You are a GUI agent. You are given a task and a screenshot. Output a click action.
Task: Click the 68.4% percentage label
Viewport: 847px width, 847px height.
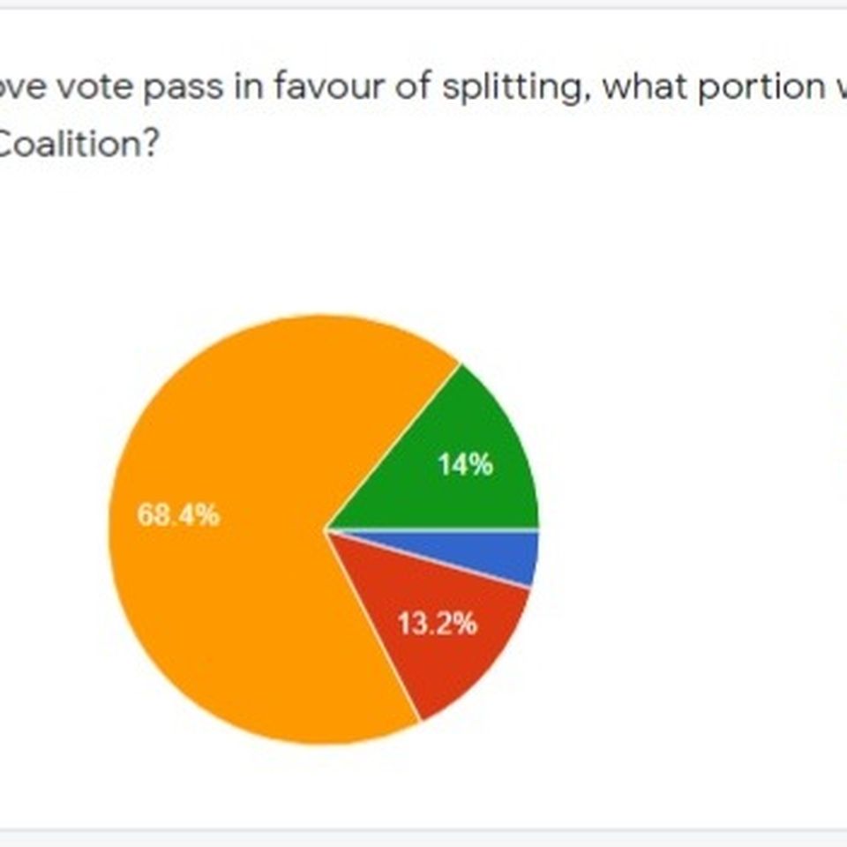coord(179,514)
